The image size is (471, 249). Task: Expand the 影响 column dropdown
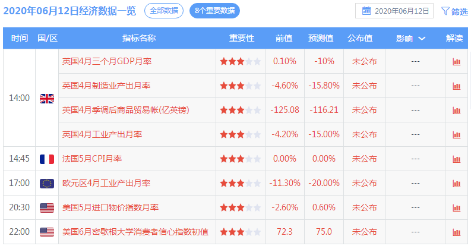click(422, 38)
